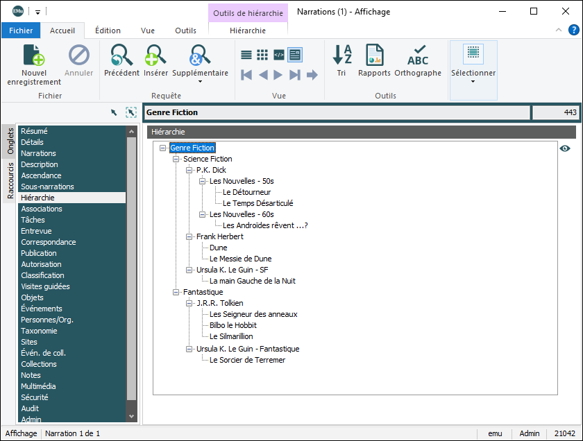This screenshot has height=441, width=583.
Task: Collapse the Fantastique tree node
Action: tap(176, 293)
